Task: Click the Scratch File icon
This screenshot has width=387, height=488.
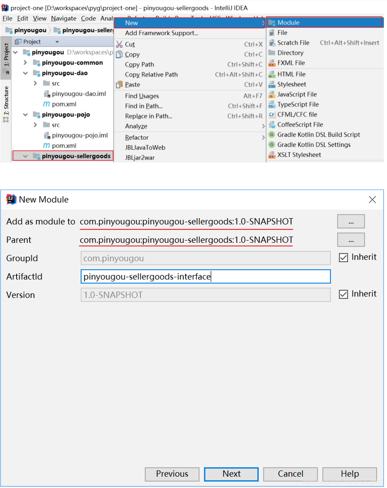Action: pyautogui.click(x=272, y=43)
